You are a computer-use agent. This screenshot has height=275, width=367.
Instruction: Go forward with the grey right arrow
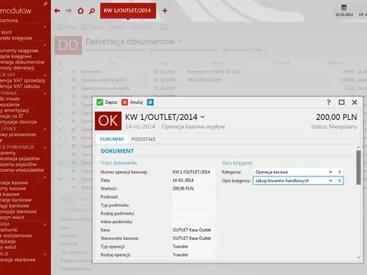tap(69, 11)
